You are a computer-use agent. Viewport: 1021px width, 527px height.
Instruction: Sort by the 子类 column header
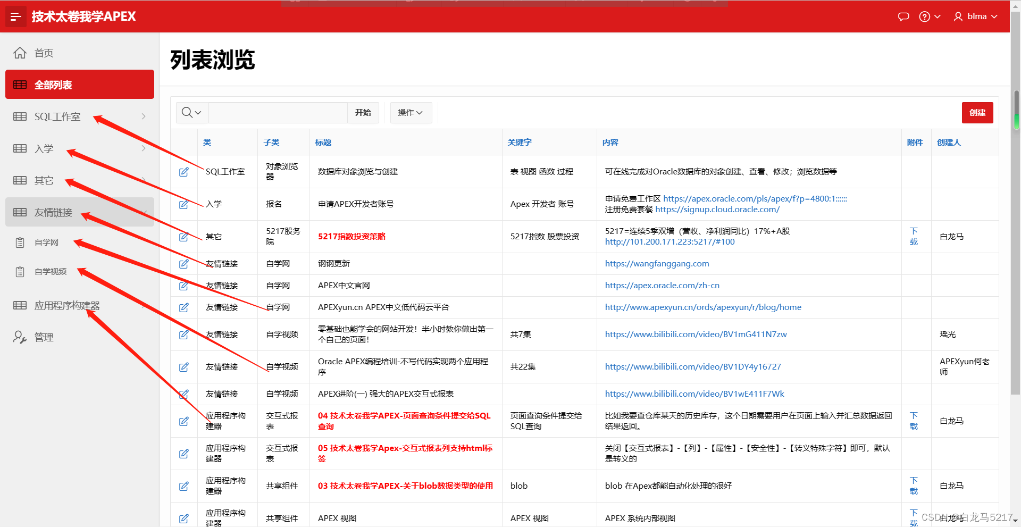point(271,143)
